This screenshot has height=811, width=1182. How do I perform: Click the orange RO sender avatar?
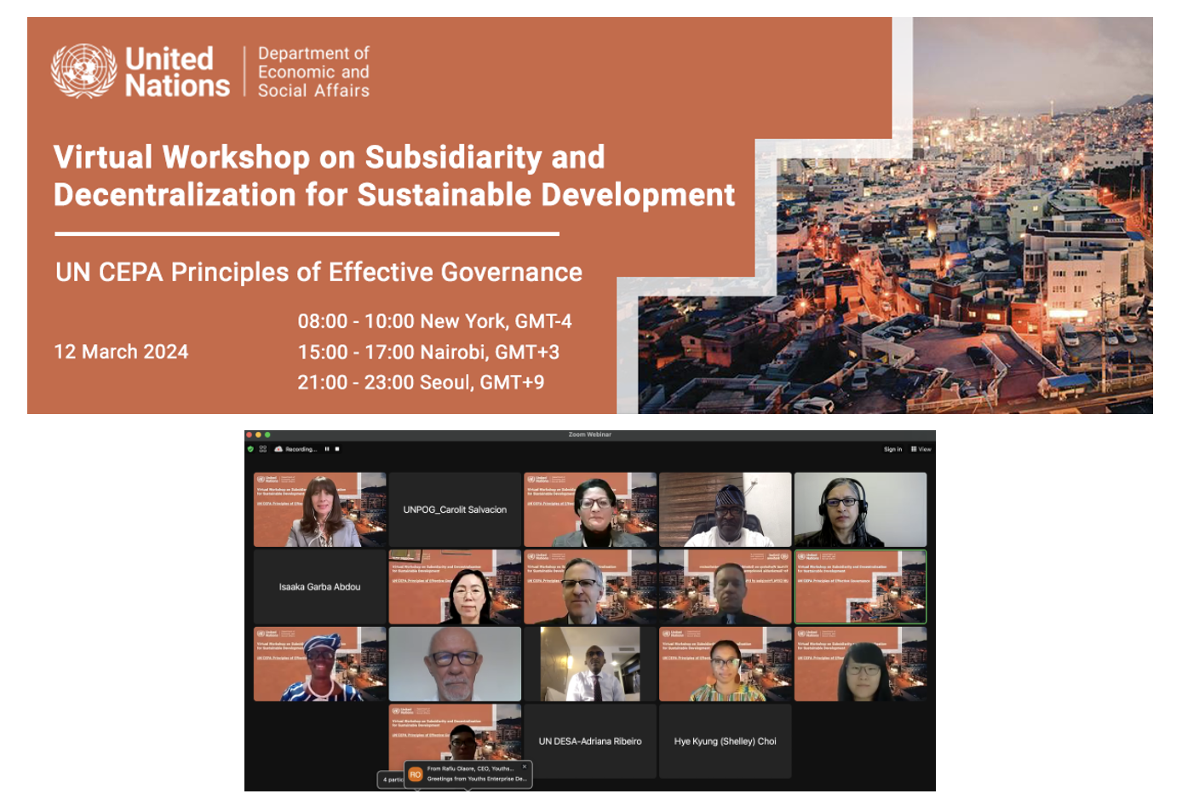point(415,774)
